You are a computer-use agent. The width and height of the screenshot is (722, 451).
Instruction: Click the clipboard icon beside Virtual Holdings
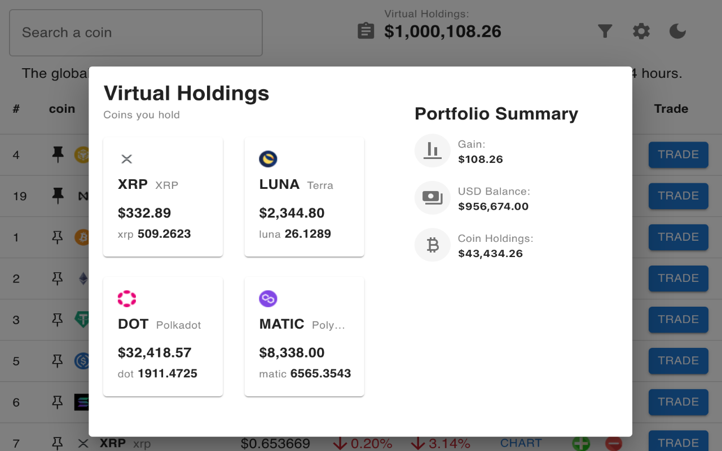click(366, 30)
